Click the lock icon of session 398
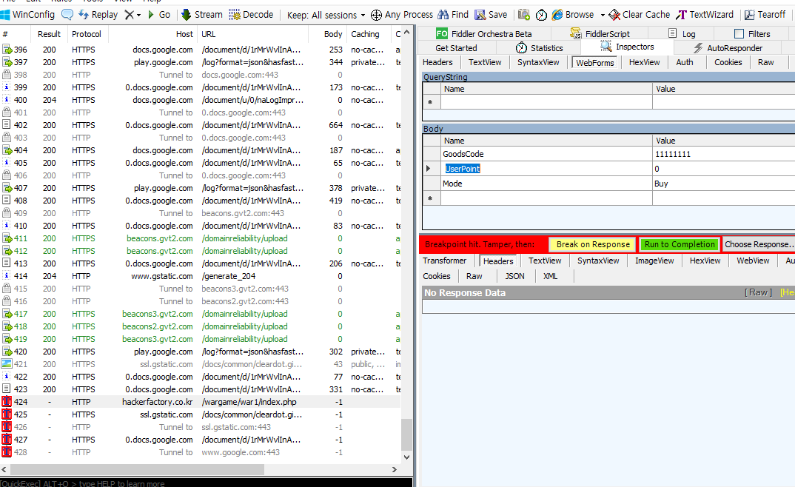The image size is (795, 487). pos(7,75)
